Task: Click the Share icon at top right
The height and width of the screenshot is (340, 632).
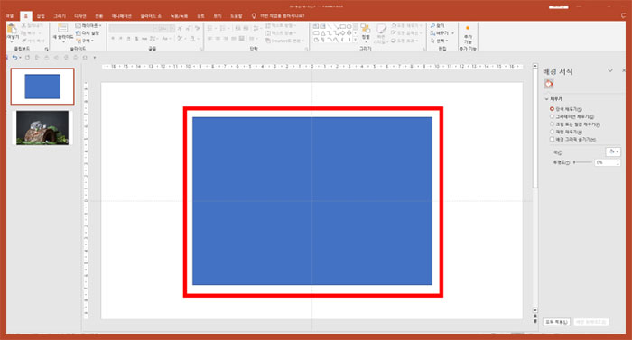Action: pyautogui.click(x=623, y=15)
